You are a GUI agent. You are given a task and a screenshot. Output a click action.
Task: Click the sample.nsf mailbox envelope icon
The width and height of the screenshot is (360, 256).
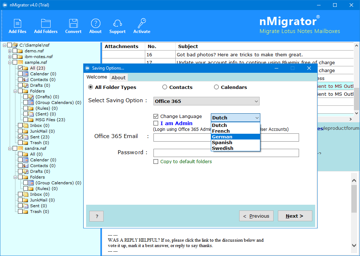[x=20, y=62]
